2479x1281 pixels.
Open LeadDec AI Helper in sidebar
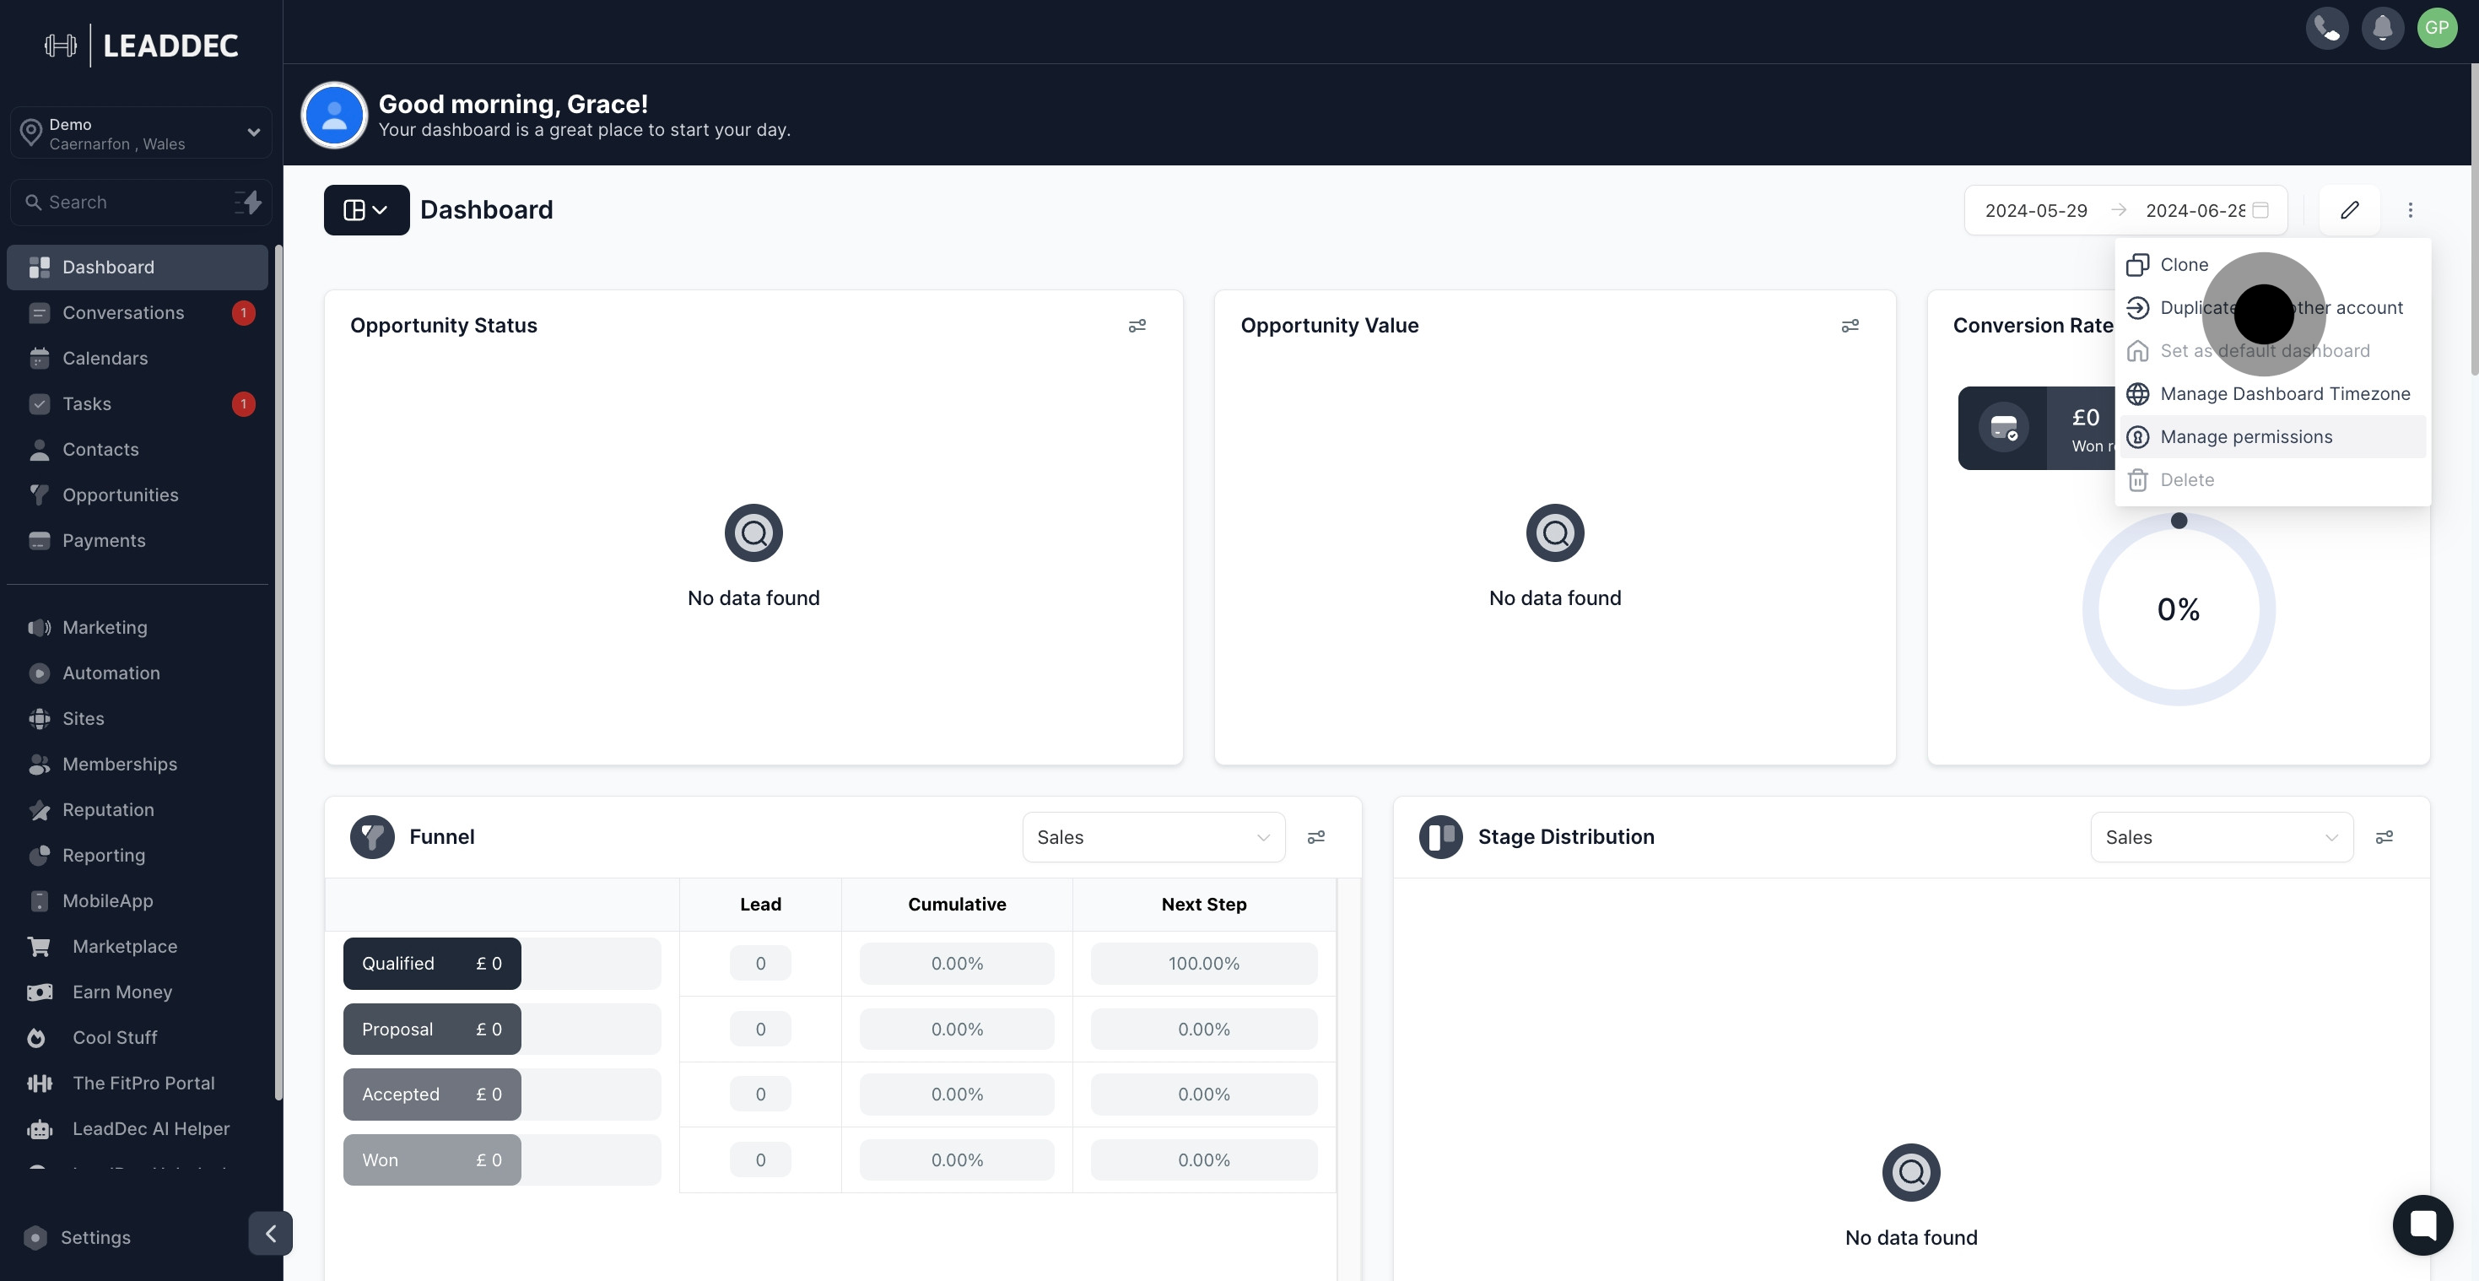pos(138,1128)
